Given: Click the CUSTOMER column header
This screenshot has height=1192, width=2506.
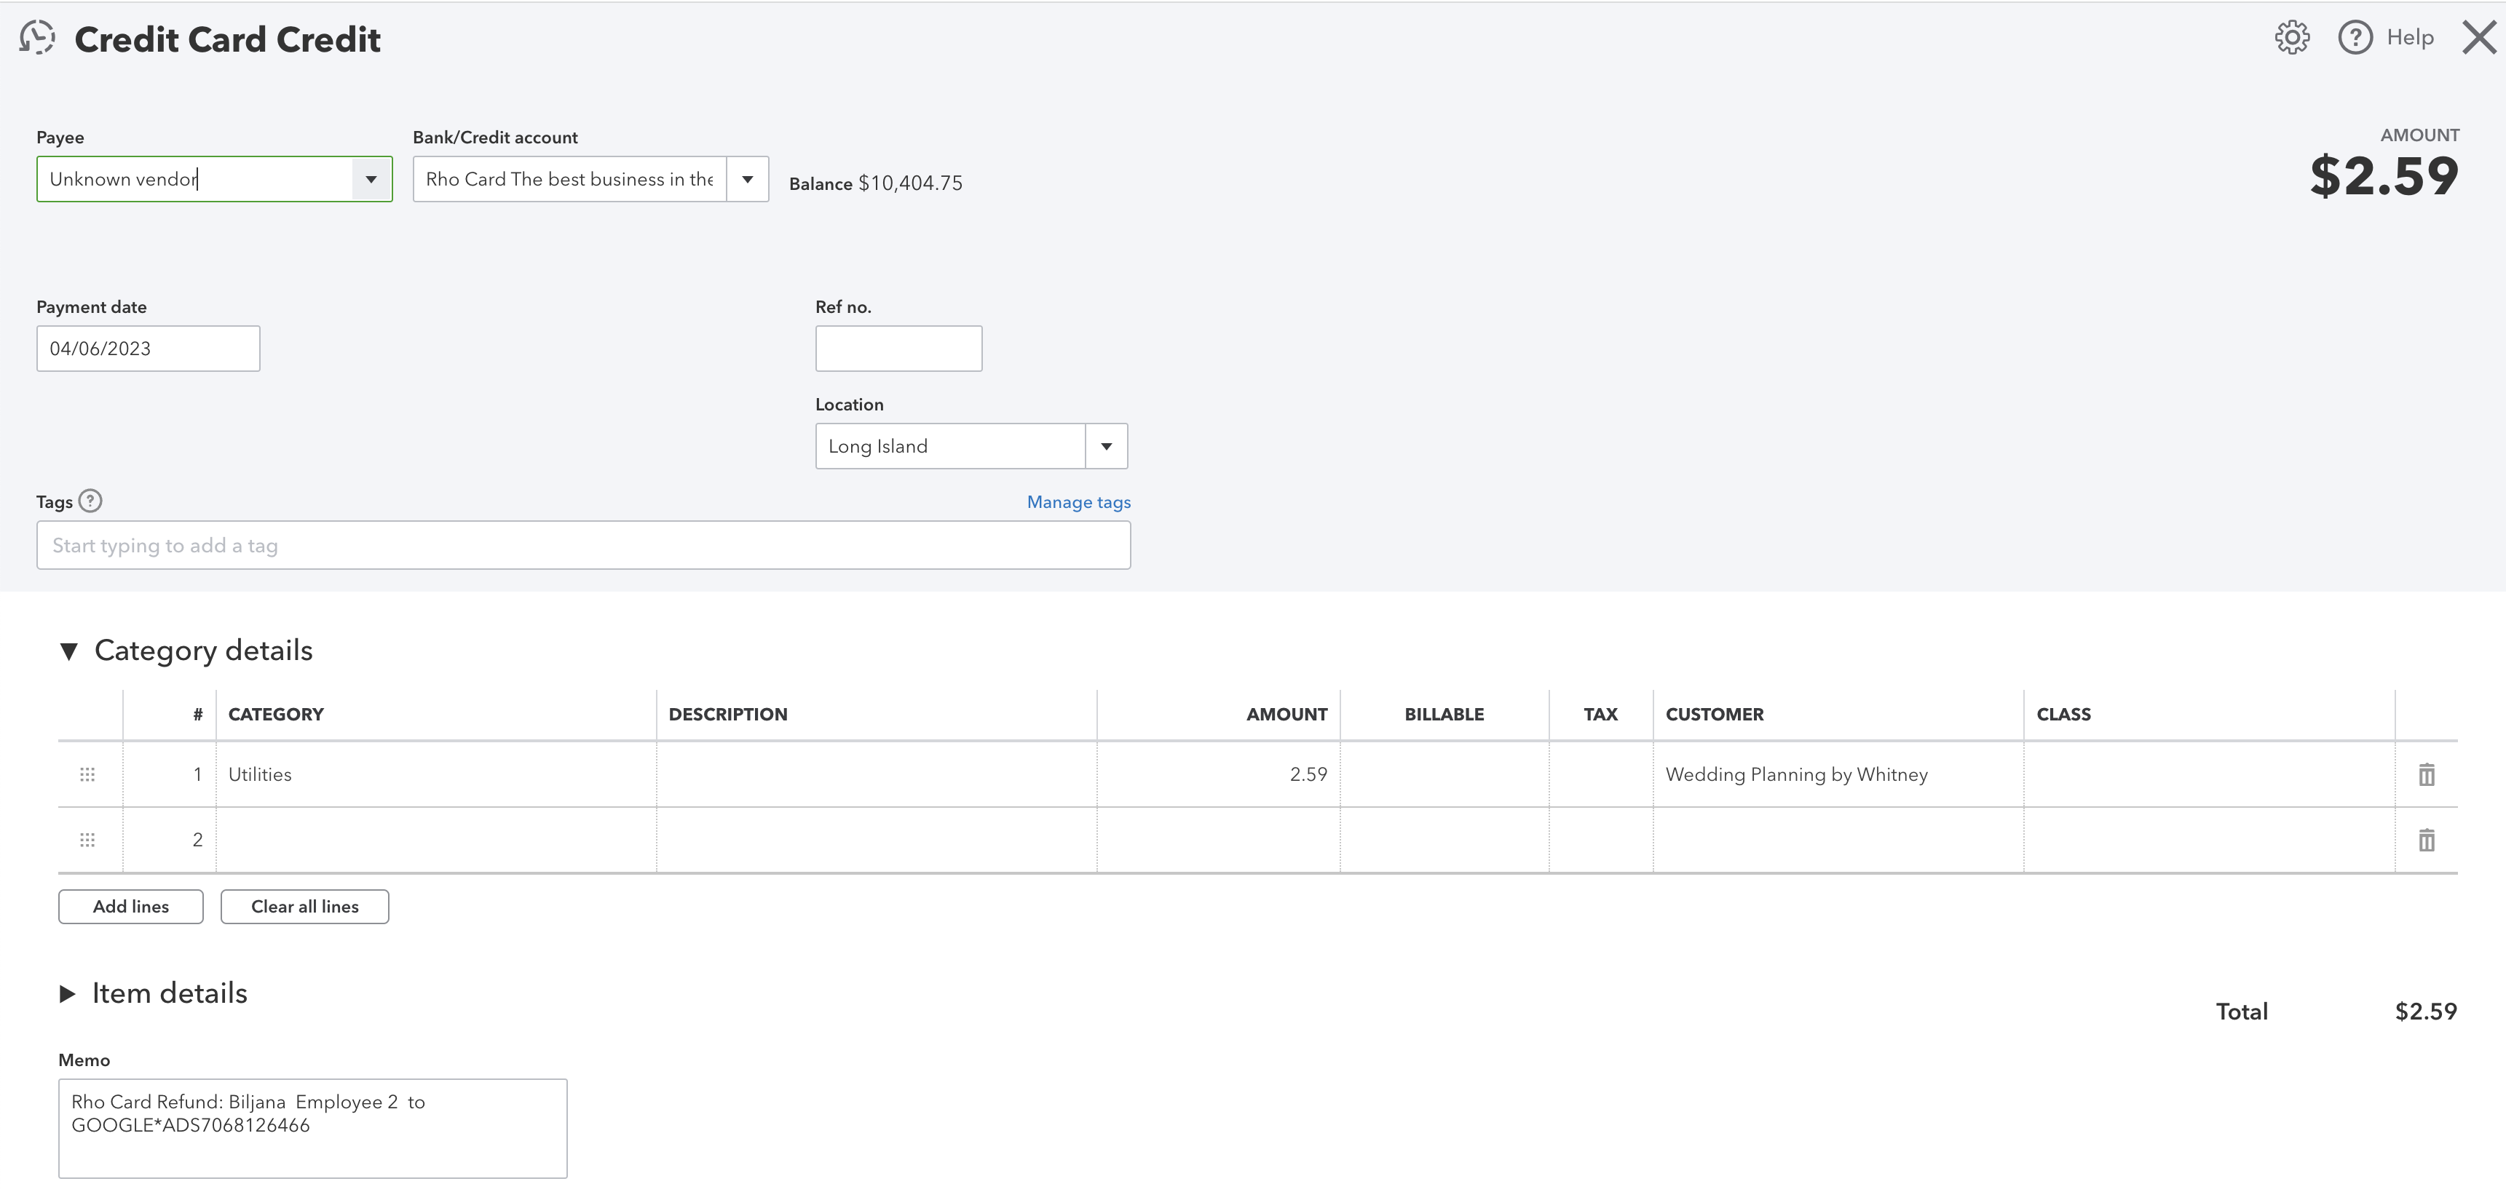Looking at the screenshot, I should pos(1714,714).
